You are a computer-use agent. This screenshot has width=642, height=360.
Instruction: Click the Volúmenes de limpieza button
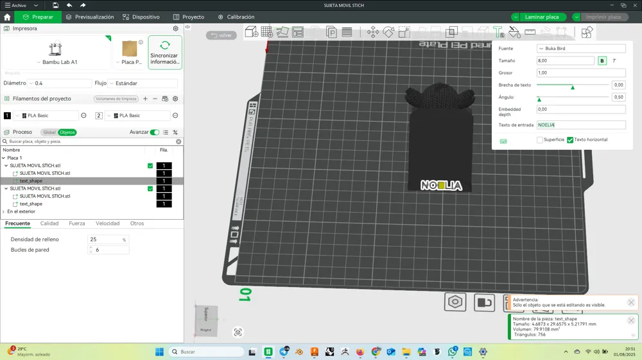click(116, 99)
